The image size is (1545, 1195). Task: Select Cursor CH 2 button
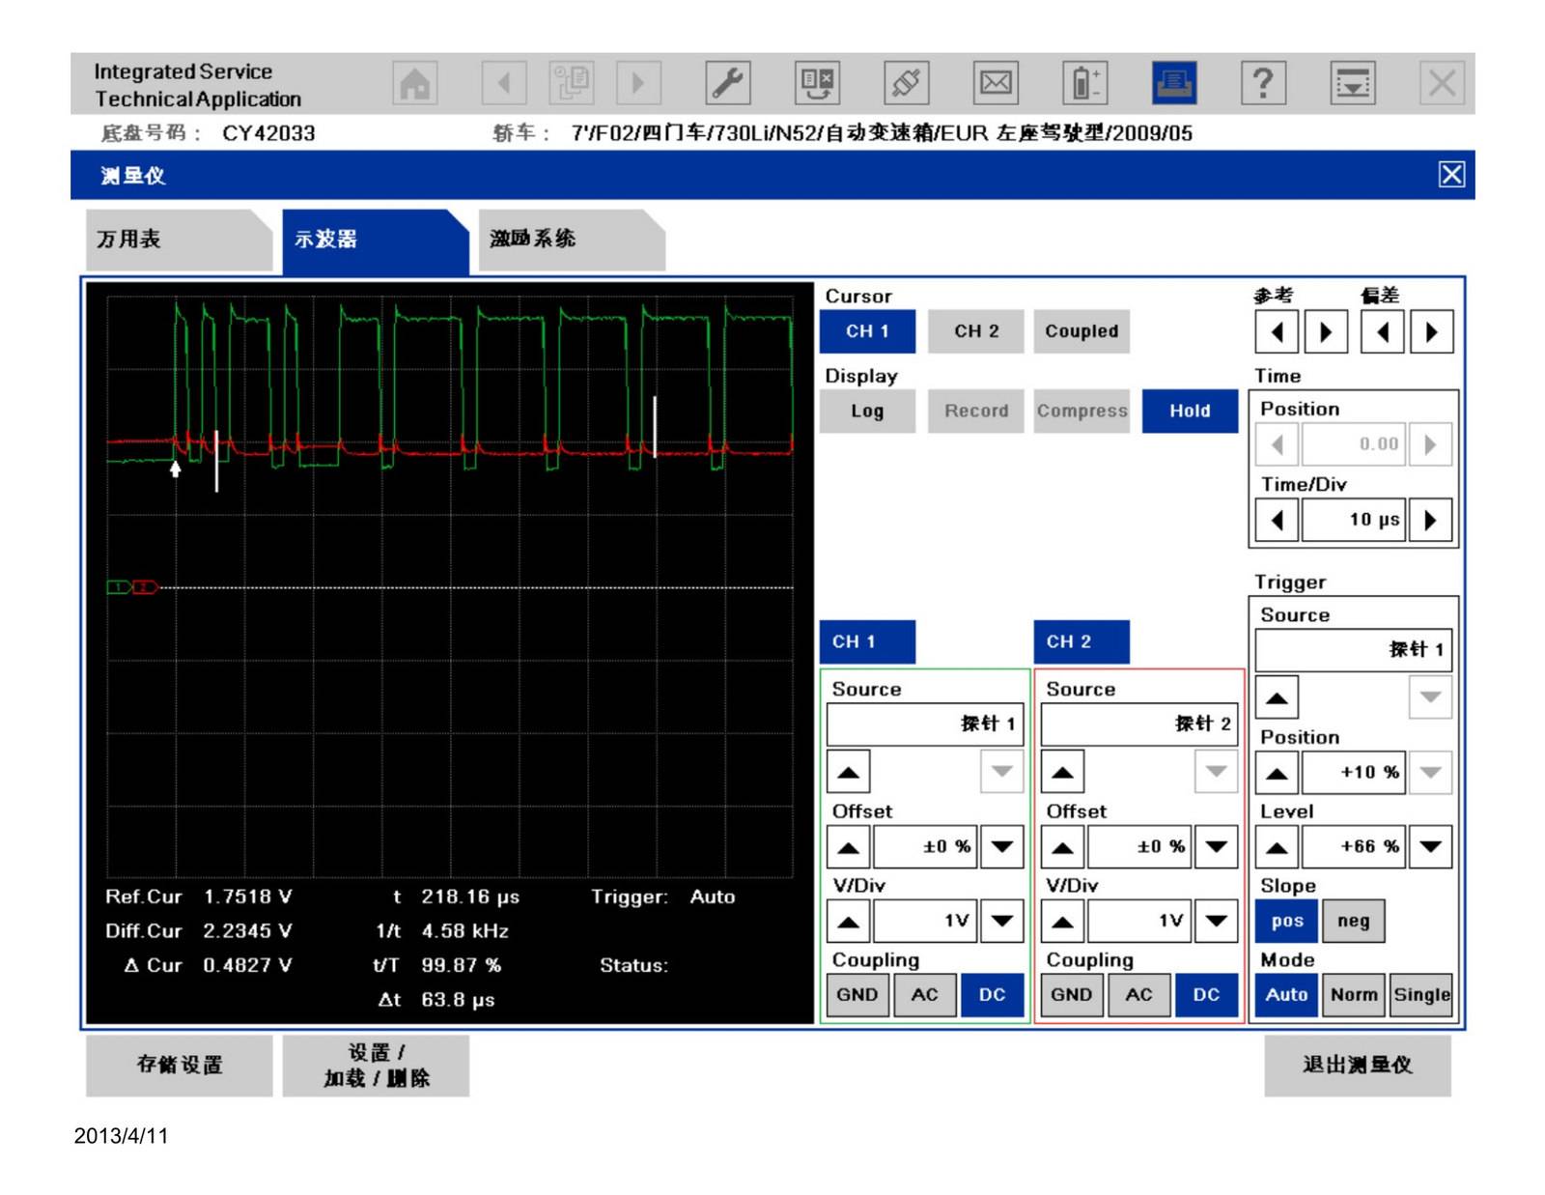tap(976, 331)
